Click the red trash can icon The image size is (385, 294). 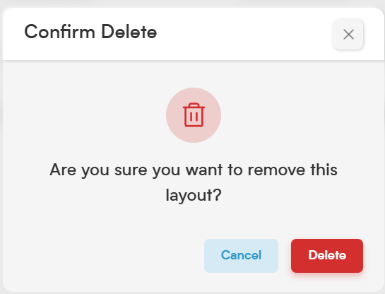[194, 114]
